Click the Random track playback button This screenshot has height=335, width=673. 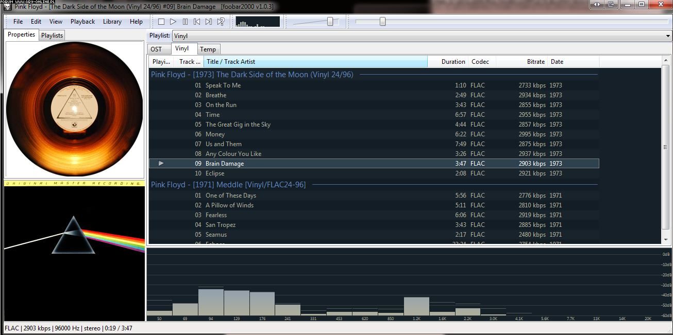pos(221,22)
